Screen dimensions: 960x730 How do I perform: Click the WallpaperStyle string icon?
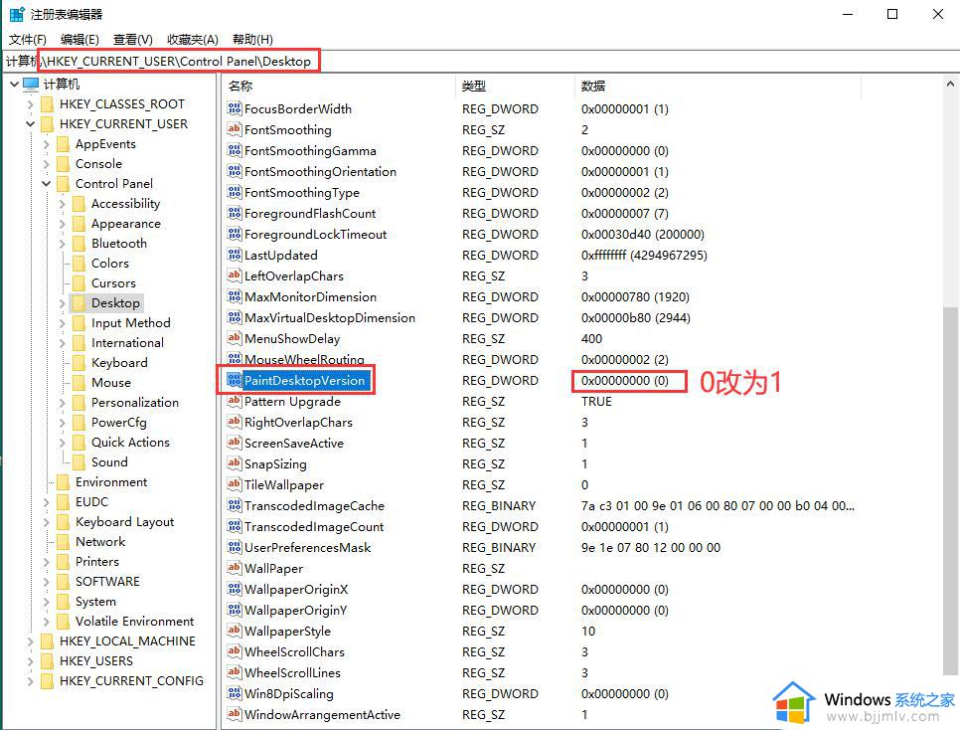pos(234,632)
